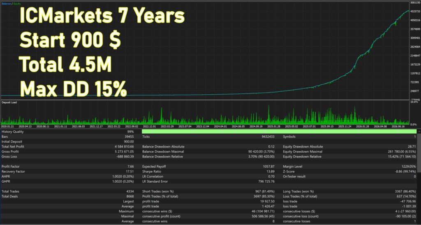Select the Gross Loss value '-688 860.39'

pyautogui.click(x=125, y=157)
